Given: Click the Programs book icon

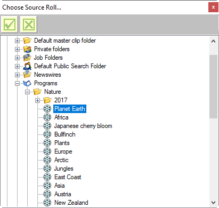Looking at the screenshot, I should (27, 83).
